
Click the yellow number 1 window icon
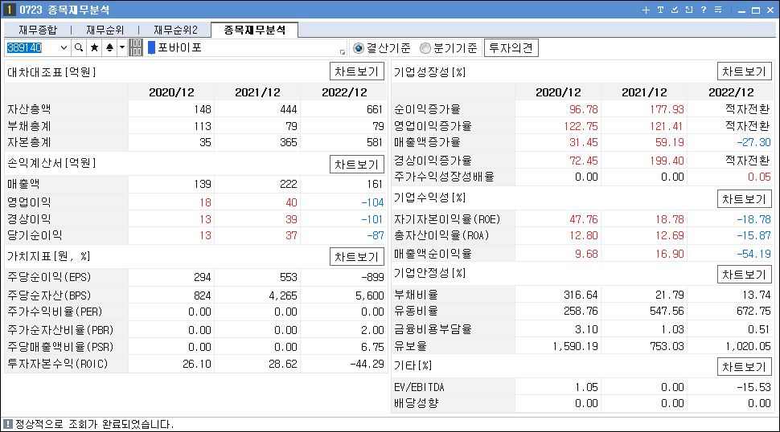[x=9, y=10]
